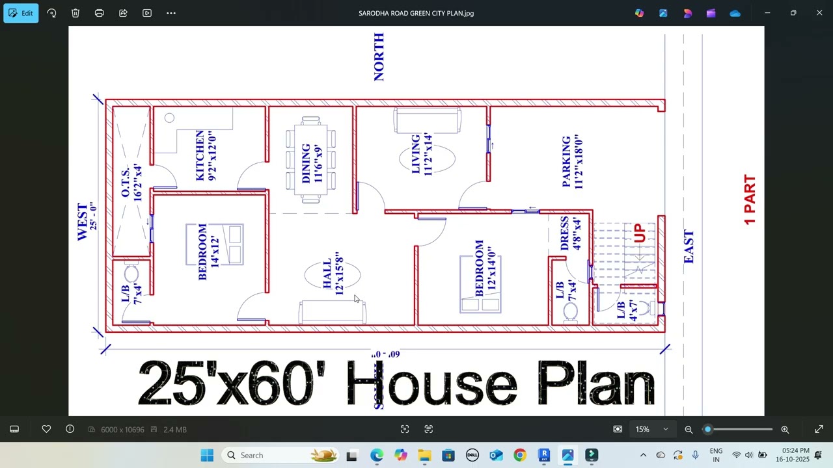This screenshot has height=468, width=833.
Task: Start slideshow with the play icon
Action: pyautogui.click(x=147, y=13)
